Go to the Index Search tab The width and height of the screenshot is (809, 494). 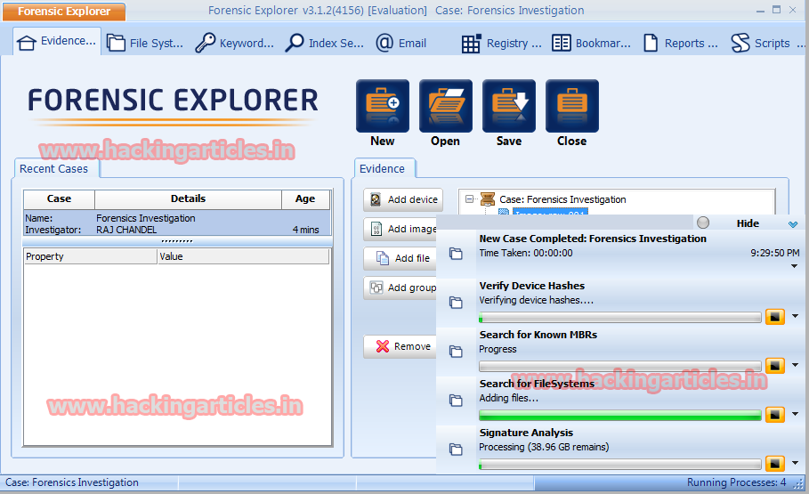tap(325, 43)
